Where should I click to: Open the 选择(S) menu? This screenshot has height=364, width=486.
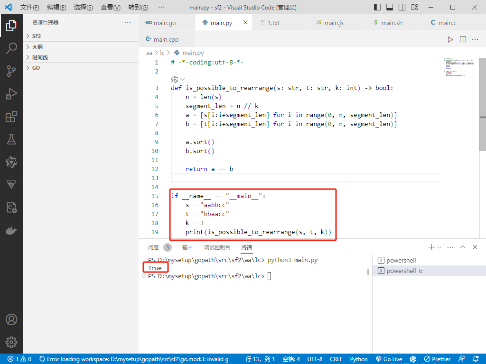[x=83, y=7]
